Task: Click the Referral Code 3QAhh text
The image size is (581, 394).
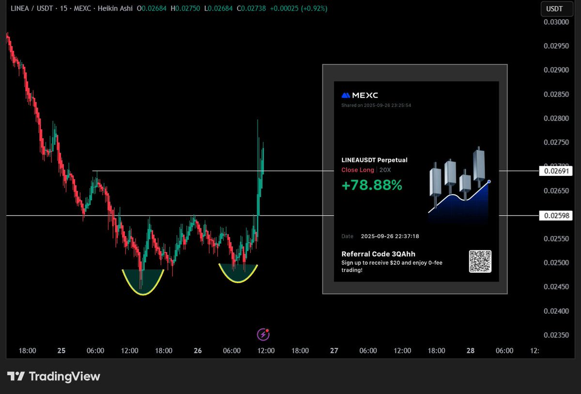Action: 378,254
